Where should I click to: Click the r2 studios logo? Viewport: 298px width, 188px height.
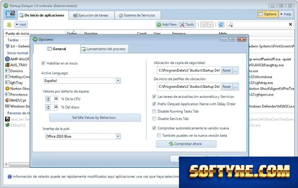pos(10,14)
